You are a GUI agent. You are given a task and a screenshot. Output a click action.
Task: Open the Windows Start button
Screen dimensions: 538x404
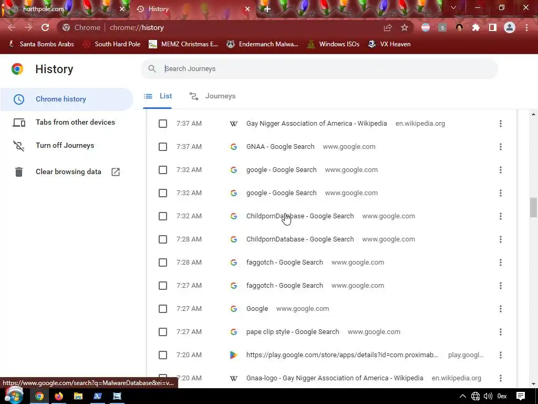14,396
